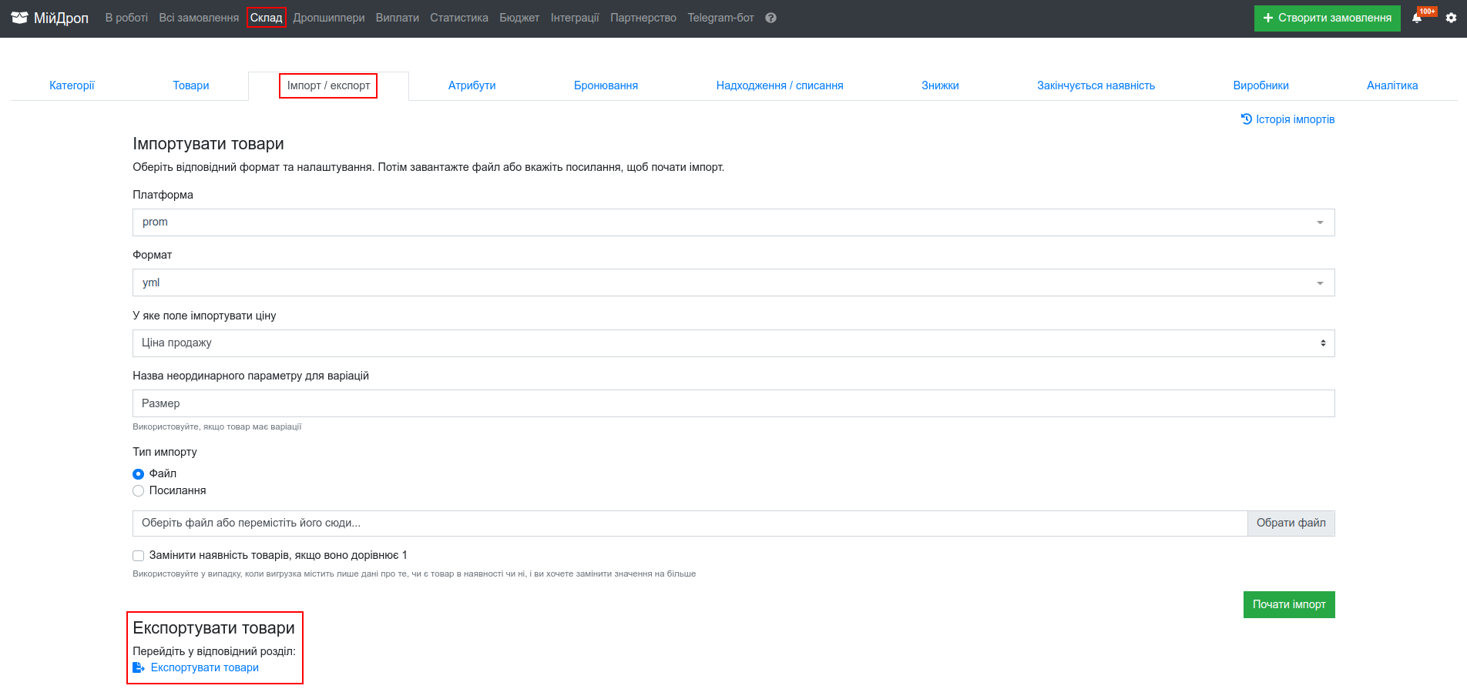Open Історія імпортів link
The image size is (1467, 699).
(x=1287, y=119)
